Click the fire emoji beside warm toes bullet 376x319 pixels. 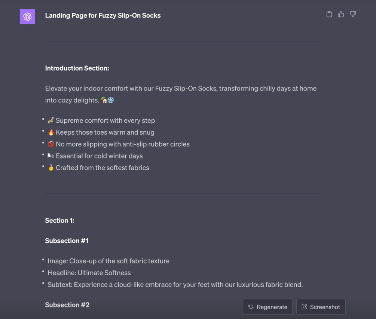click(51, 132)
